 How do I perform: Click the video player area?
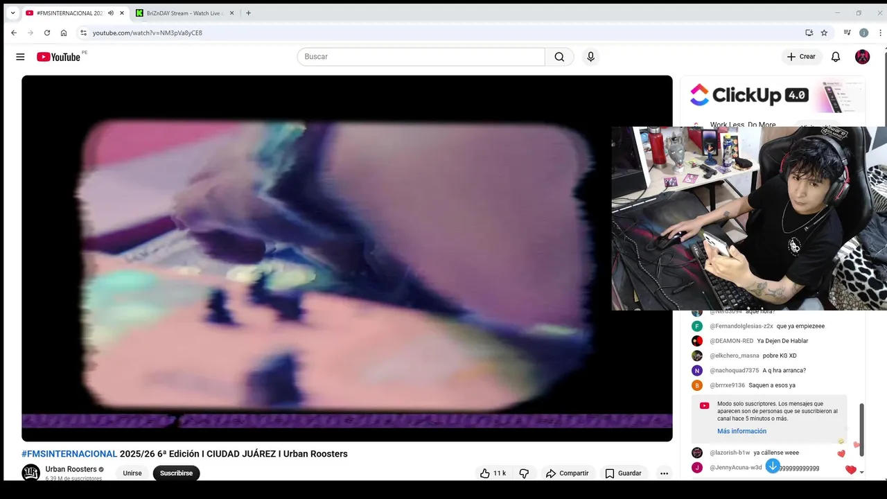pos(346,259)
